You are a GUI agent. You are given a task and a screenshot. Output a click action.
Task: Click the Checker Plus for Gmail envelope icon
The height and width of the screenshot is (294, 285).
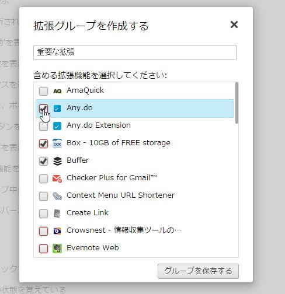coord(57,178)
